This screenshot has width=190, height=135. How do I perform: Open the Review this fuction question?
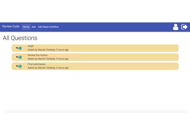[37, 55]
